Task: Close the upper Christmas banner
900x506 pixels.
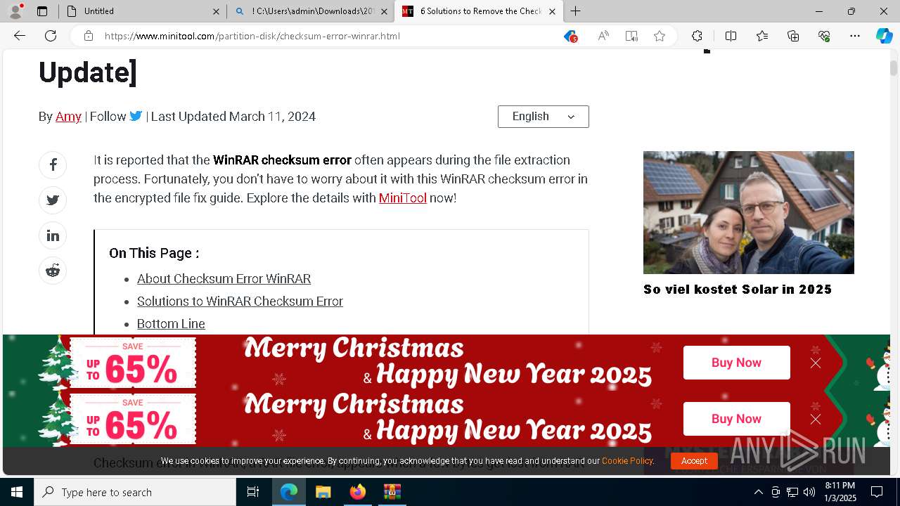Action: (x=816, y=363)
